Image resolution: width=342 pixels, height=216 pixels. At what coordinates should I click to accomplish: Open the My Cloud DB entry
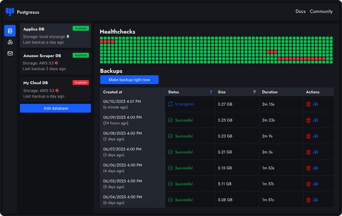coord(55,89)
